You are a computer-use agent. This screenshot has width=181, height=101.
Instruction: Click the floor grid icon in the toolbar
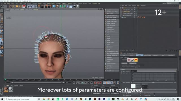tap(71, 6)
